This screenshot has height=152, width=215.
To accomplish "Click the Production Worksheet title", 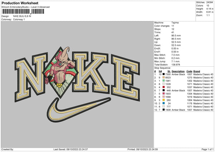I will pos(20,3).
